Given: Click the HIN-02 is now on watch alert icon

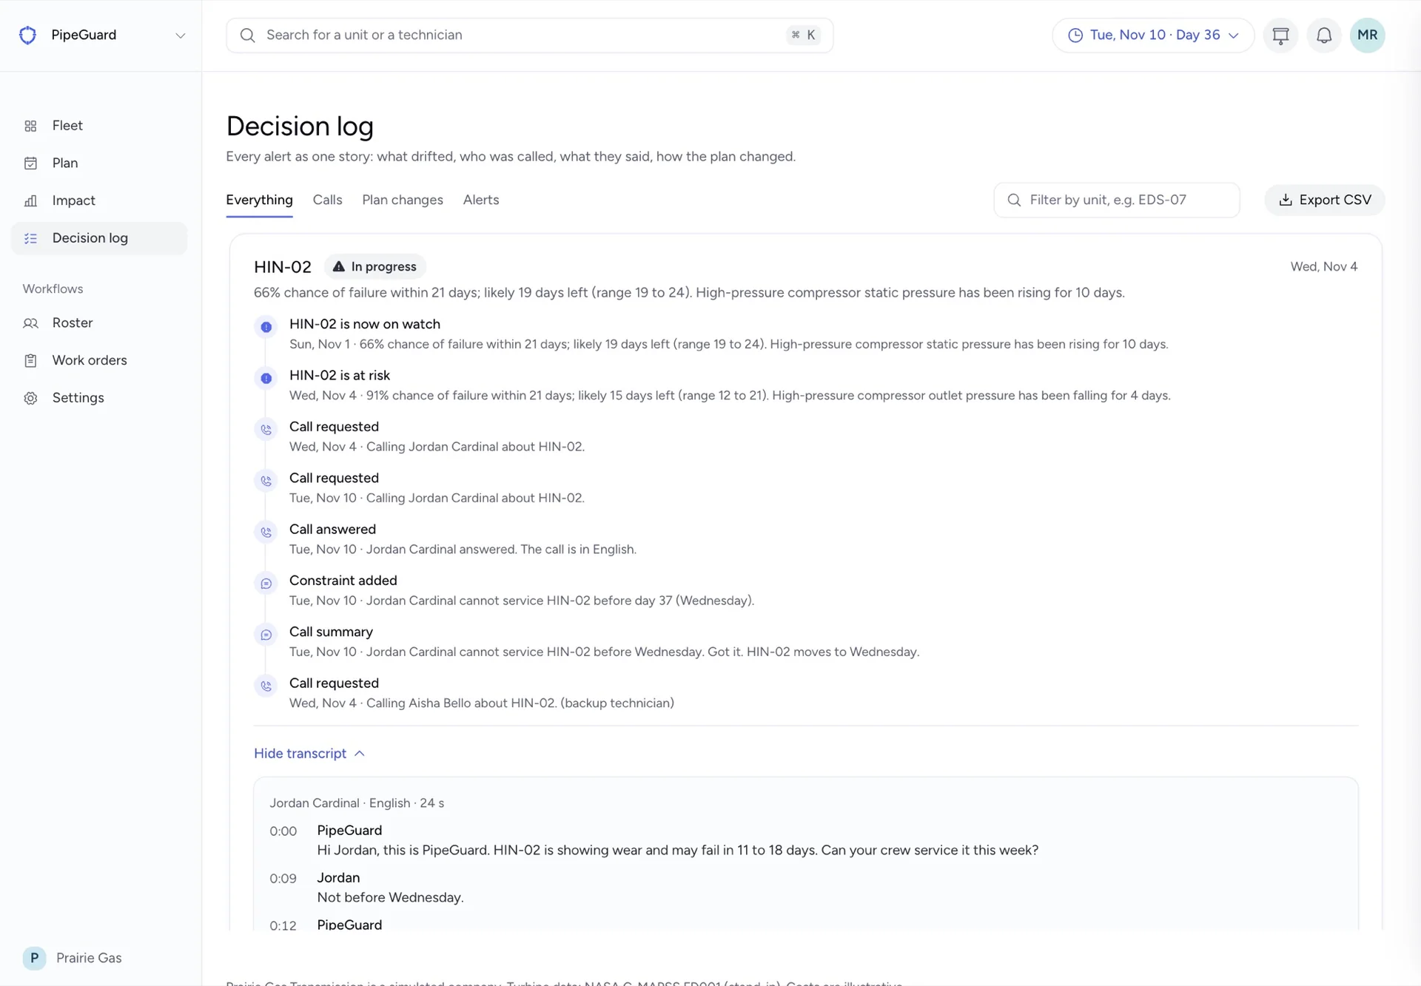Looking at the screenshot, I should tap(266, 327).
